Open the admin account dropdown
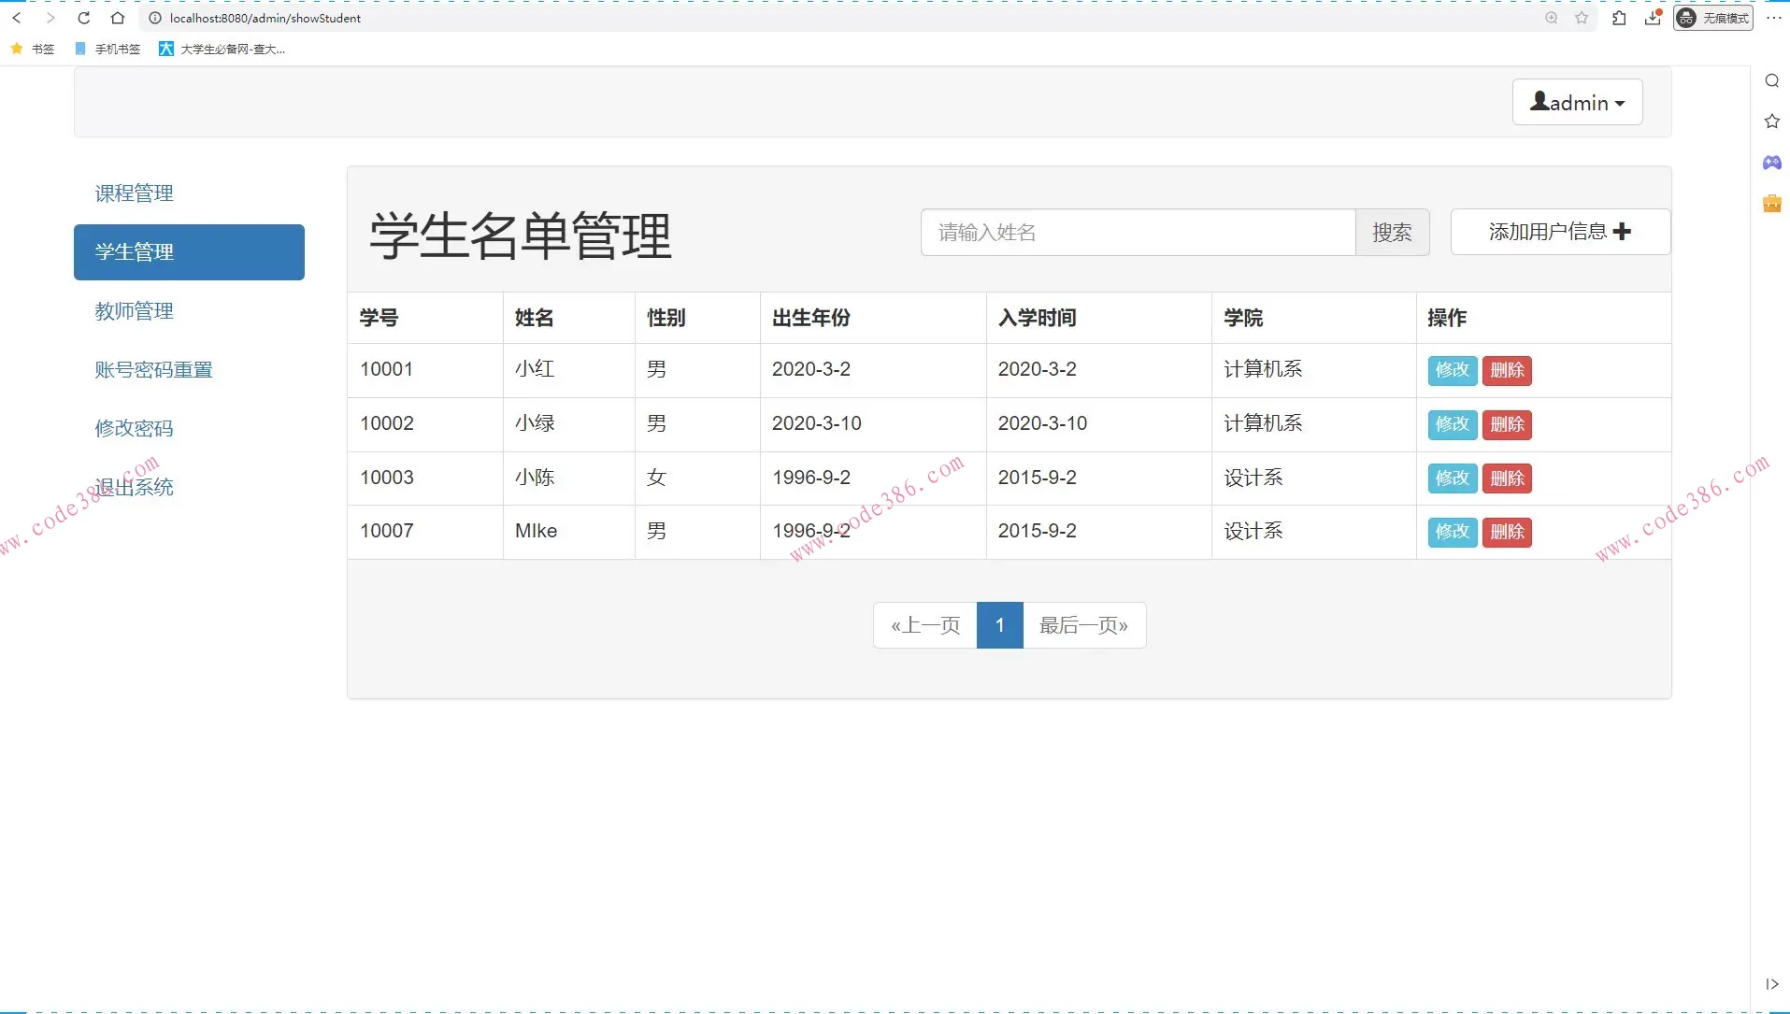This screenshot has height=1014, width=1790. click(1576, 102)
